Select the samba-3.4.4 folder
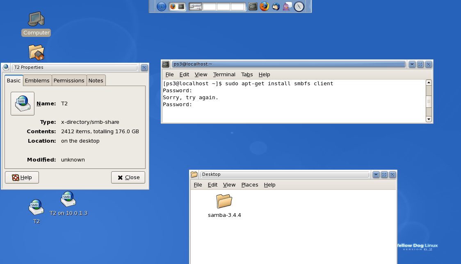 pos(224,206)
